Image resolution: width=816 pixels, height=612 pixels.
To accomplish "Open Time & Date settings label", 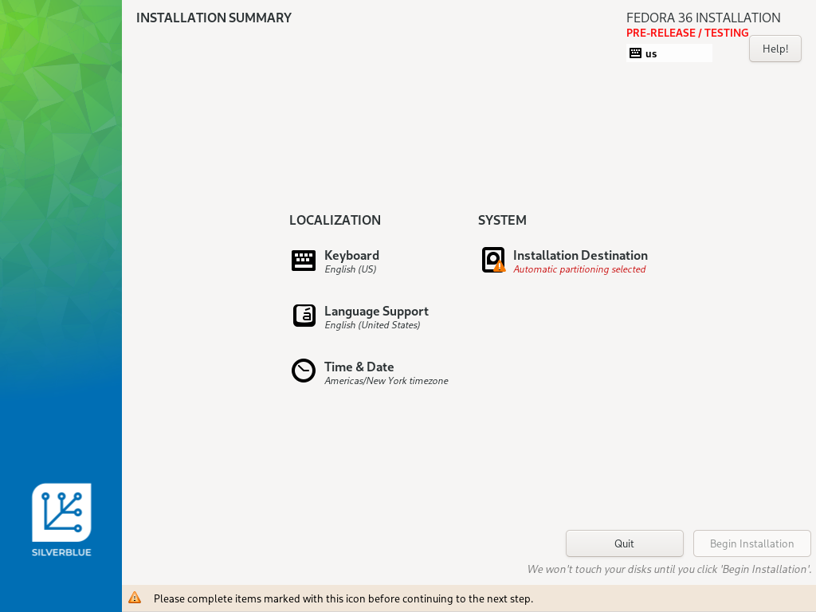I will pyautogui.click(x=359, y=367).
